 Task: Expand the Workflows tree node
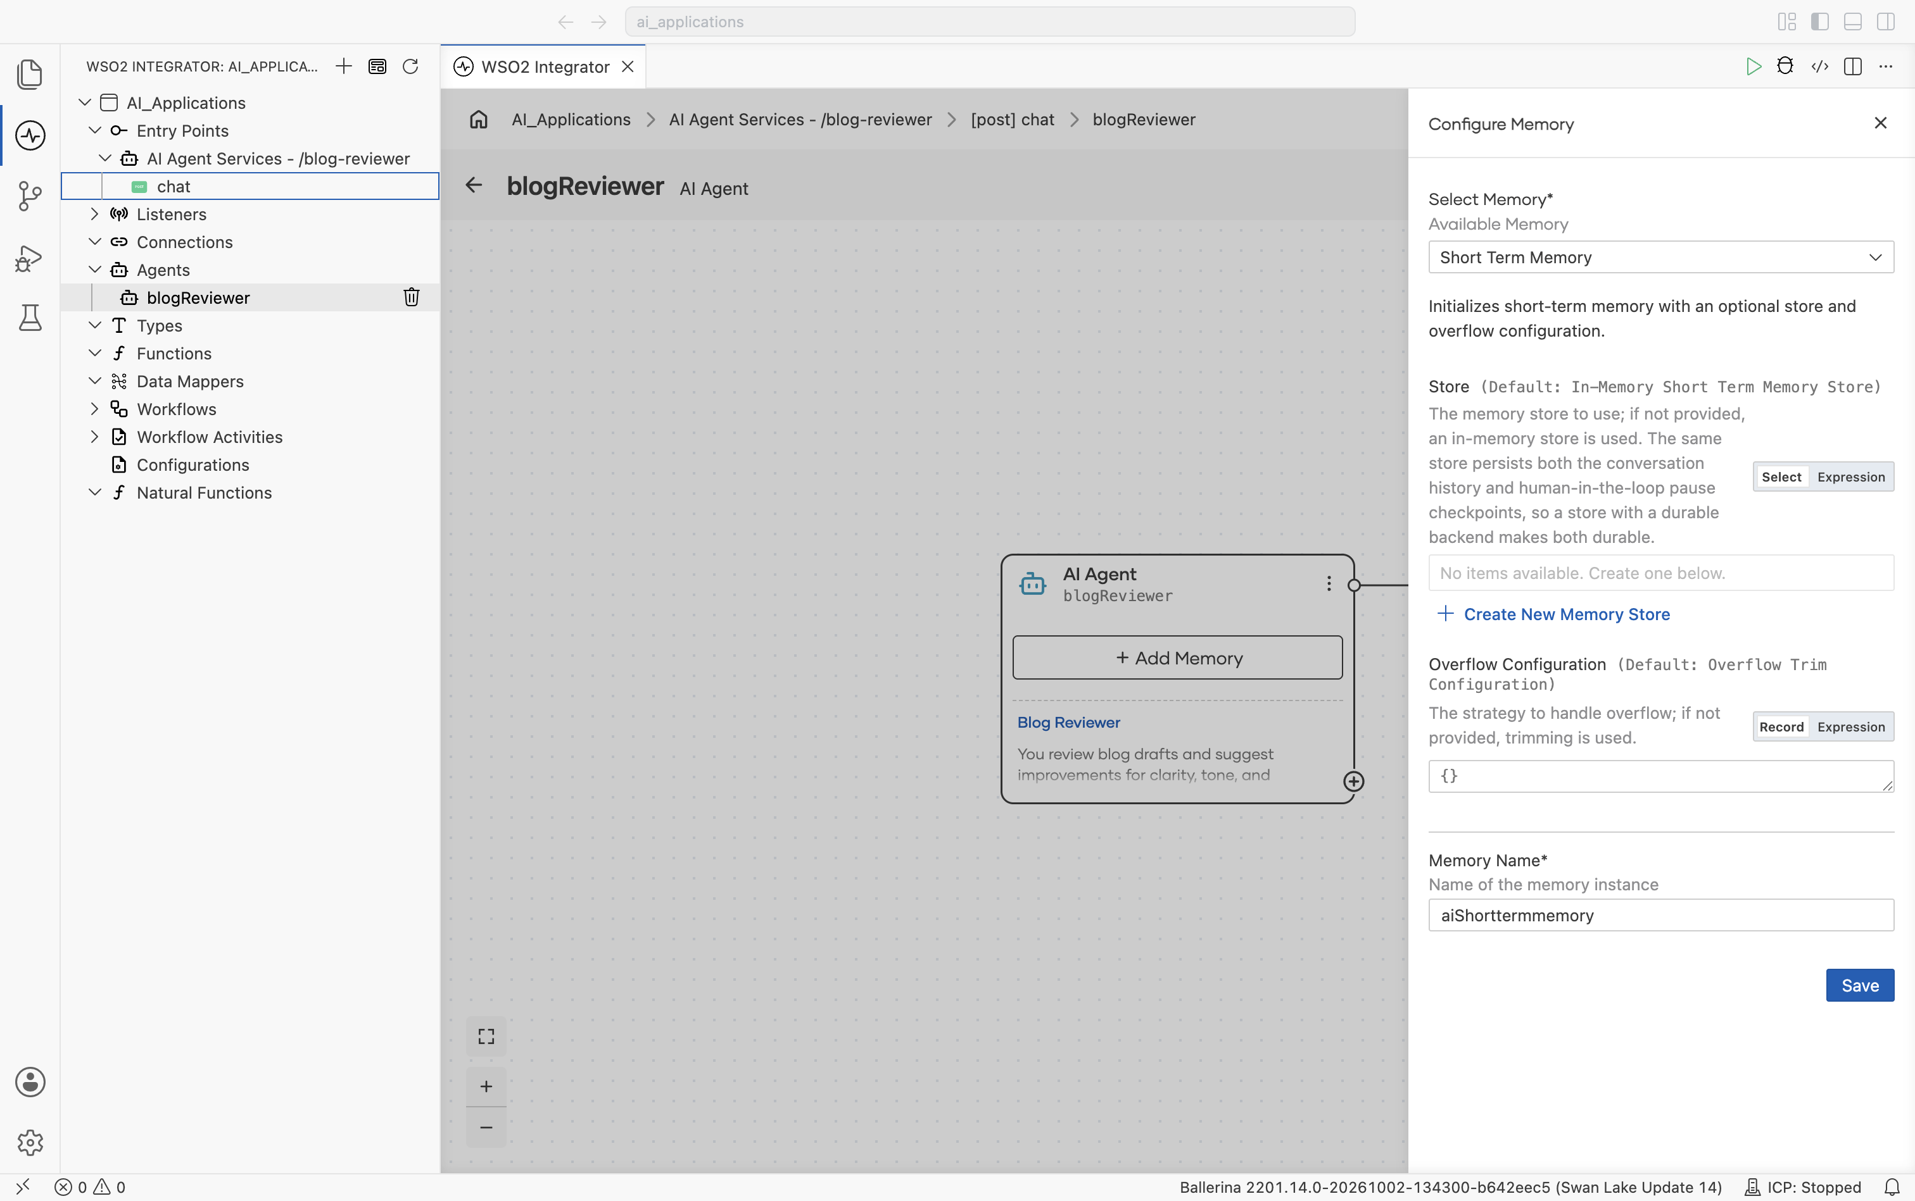(94, 409)
